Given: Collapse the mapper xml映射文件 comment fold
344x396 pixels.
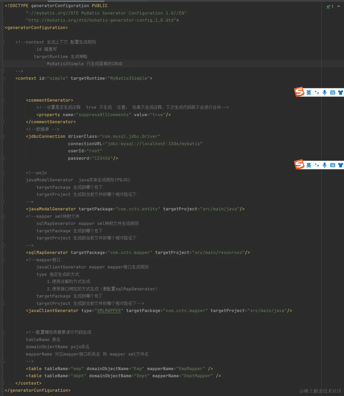Looking at the screenshot, I should (x=3, y=216).
